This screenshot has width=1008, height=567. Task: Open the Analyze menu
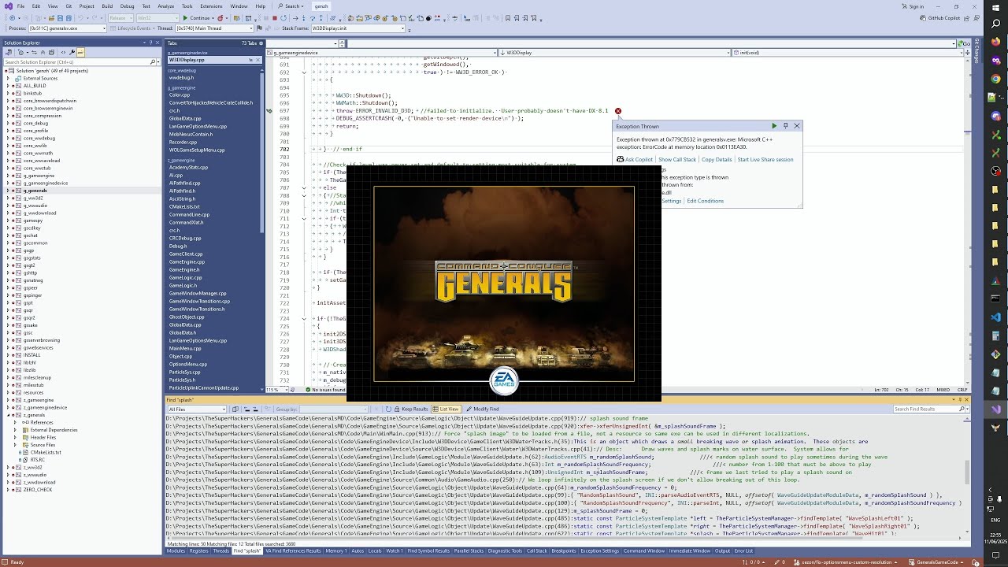point(166,6)
